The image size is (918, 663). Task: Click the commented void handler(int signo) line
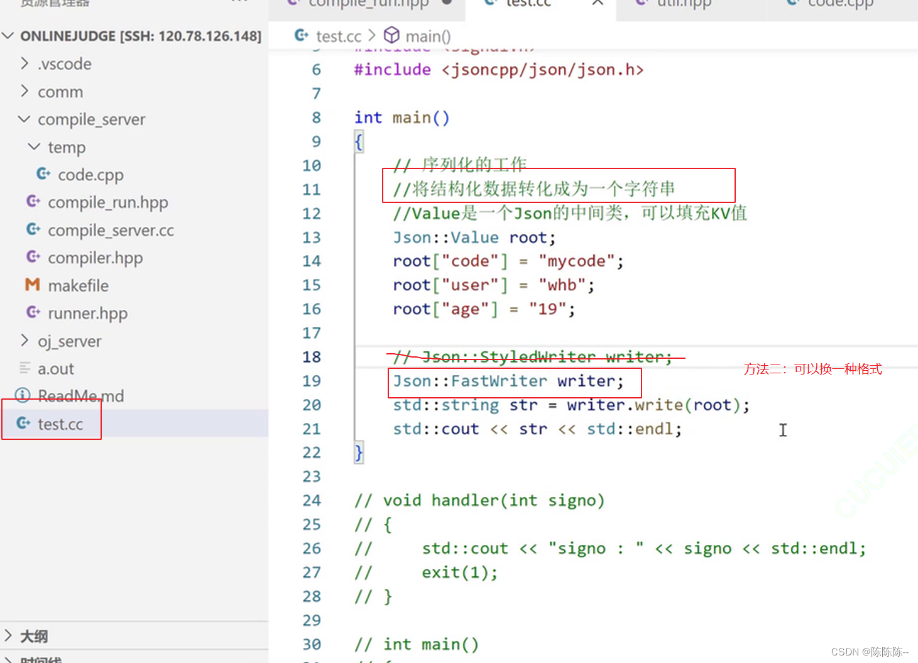pyautogui.click(x=479, y=501)
